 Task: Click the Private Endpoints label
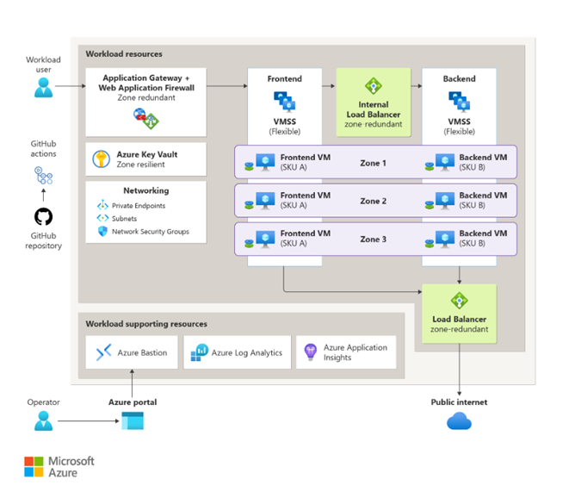pos(139,206)
